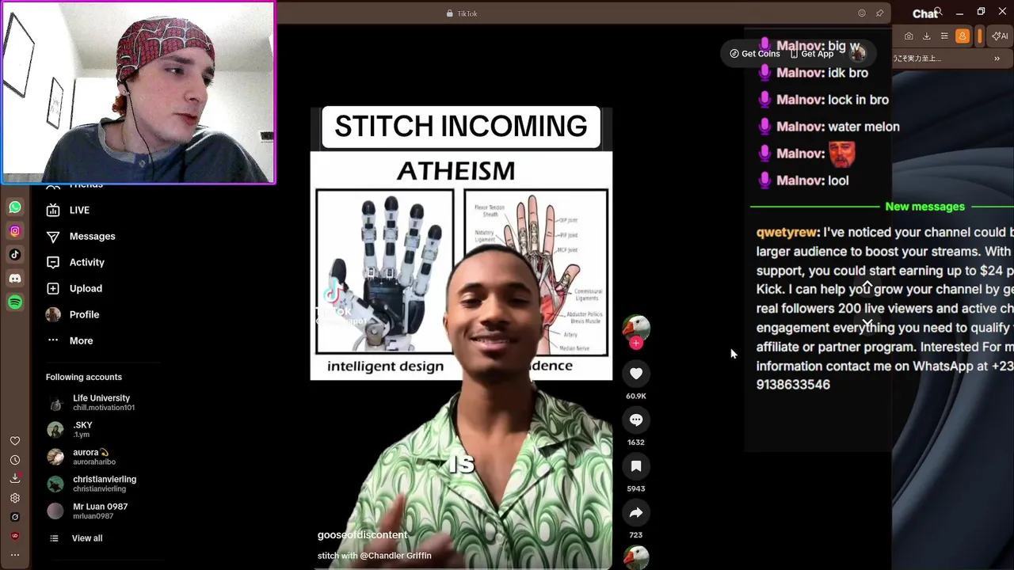Click the 'Malnov: lool' chat message

click(804, 180)
